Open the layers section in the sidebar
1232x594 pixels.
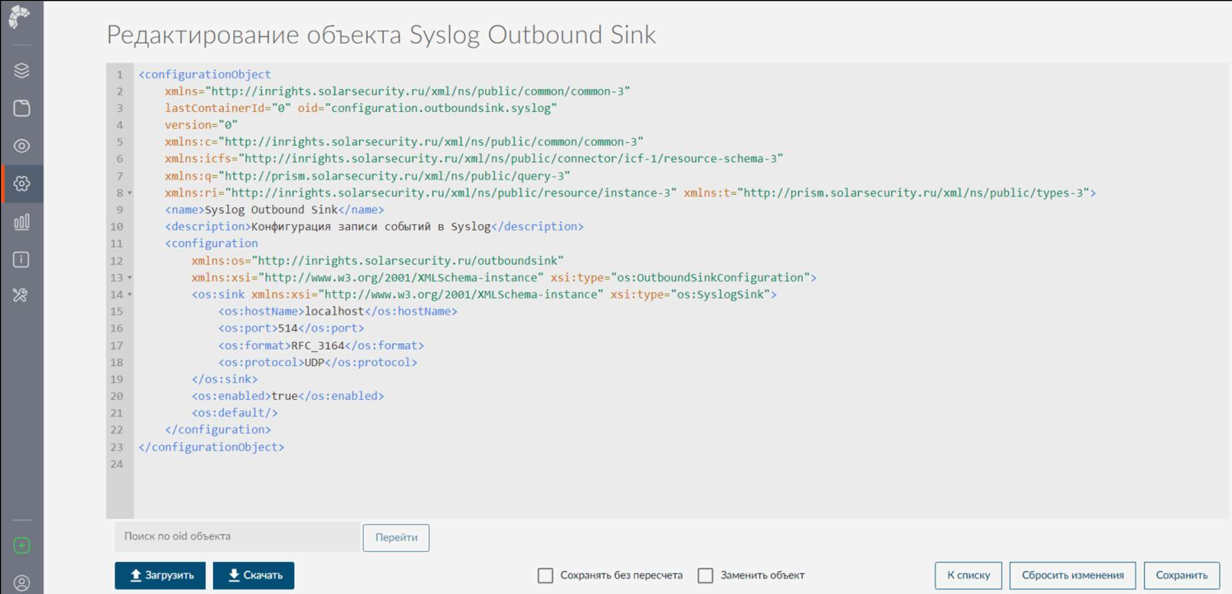coord(21,71)
